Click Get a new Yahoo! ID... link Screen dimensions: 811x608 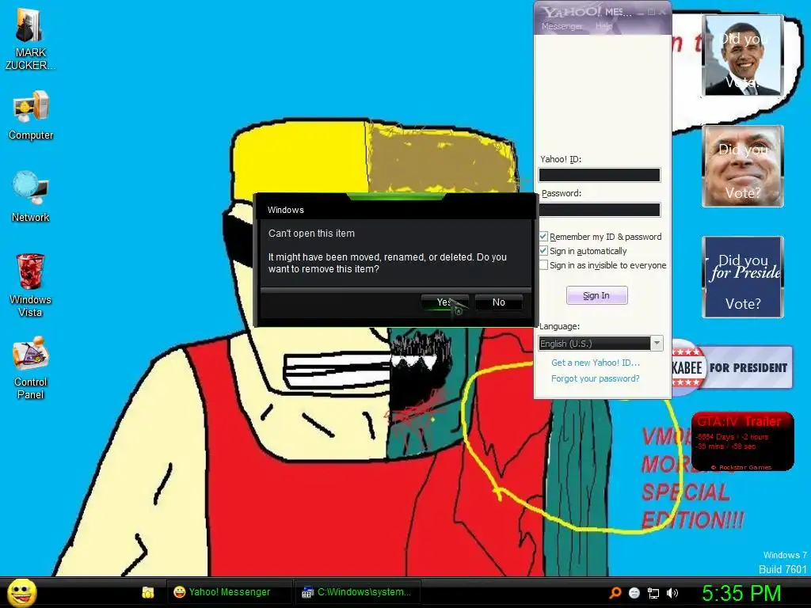pyautogui.click(x=596, y=363)
